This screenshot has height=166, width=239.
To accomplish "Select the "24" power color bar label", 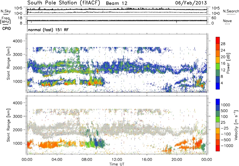I will click(223, 50).
